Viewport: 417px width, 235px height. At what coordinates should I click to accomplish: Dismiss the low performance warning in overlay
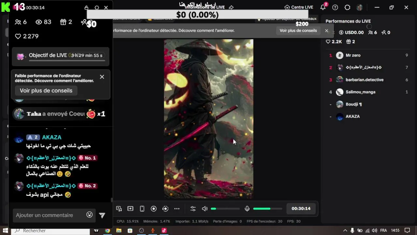[102, 77]
